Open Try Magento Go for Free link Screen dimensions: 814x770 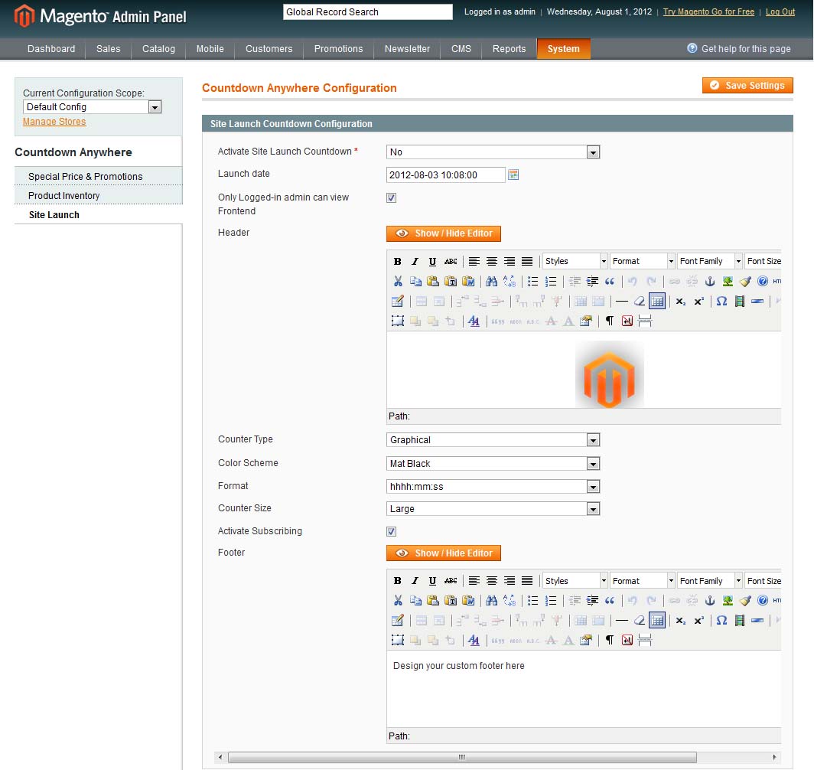[708, 12]
